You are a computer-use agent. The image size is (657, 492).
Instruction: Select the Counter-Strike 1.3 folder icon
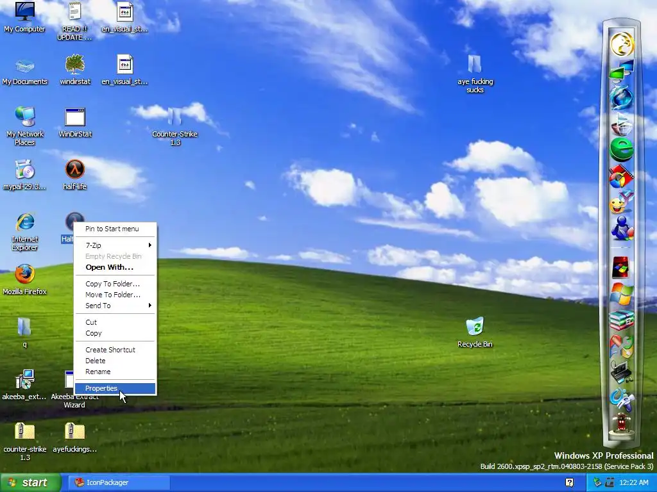pyautogui.click(x=175, y=117)
